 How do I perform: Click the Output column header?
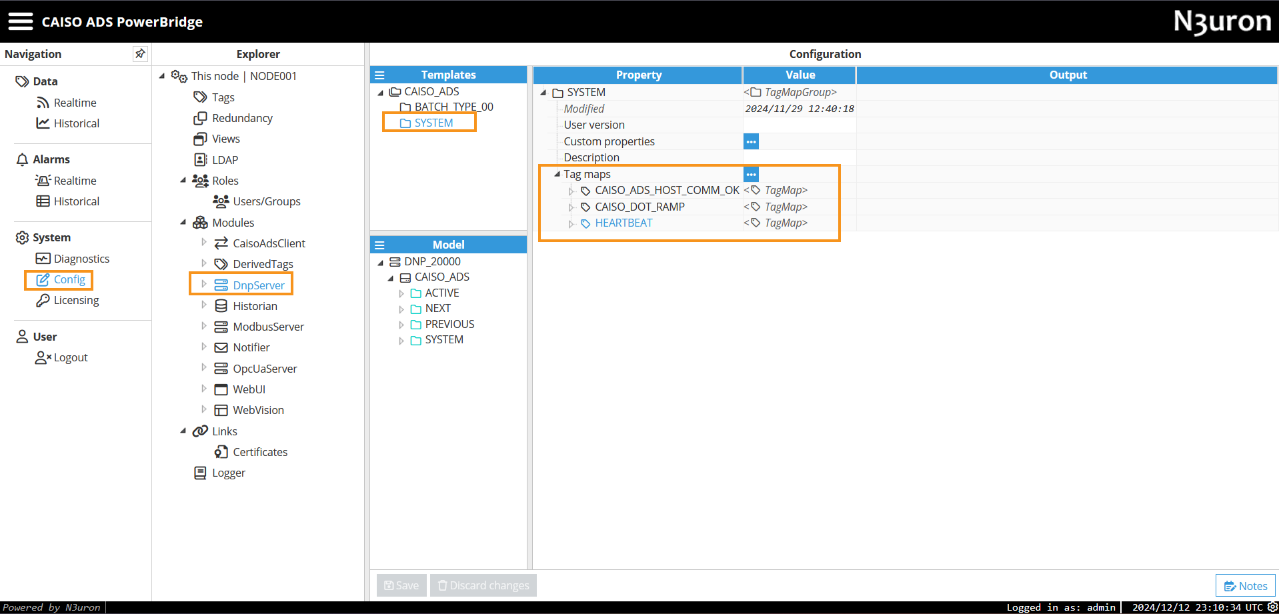[1068, 75]
